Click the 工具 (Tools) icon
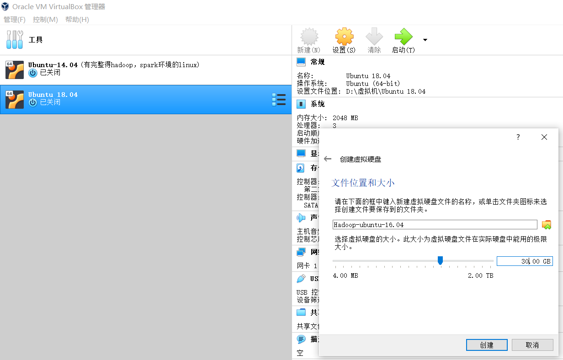The image size is (563, 360). point(14,39)
